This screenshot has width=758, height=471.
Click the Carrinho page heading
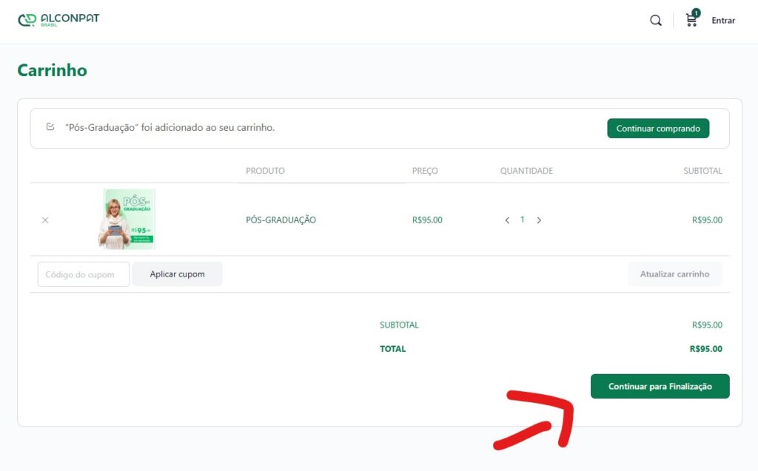pos(52,71)
